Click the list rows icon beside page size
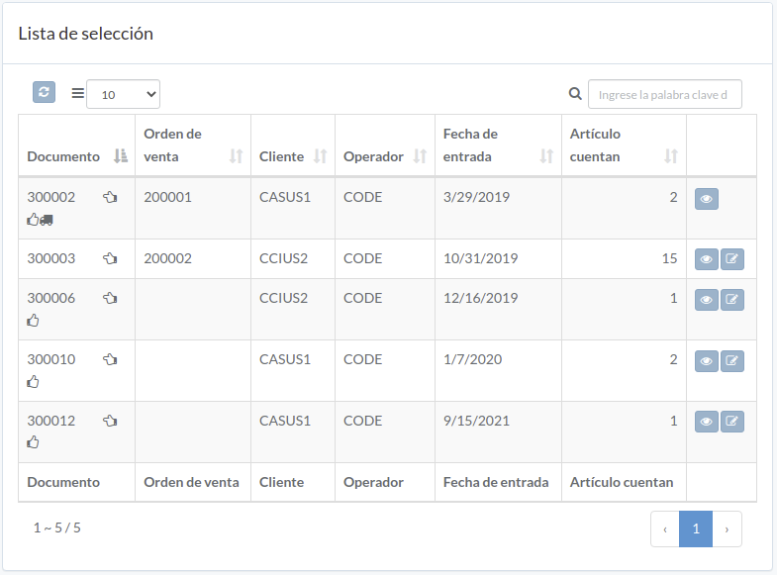777x575 pixels. pos(78,93)
